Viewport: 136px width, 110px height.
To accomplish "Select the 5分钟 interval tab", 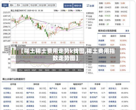I will coord(26,5).
